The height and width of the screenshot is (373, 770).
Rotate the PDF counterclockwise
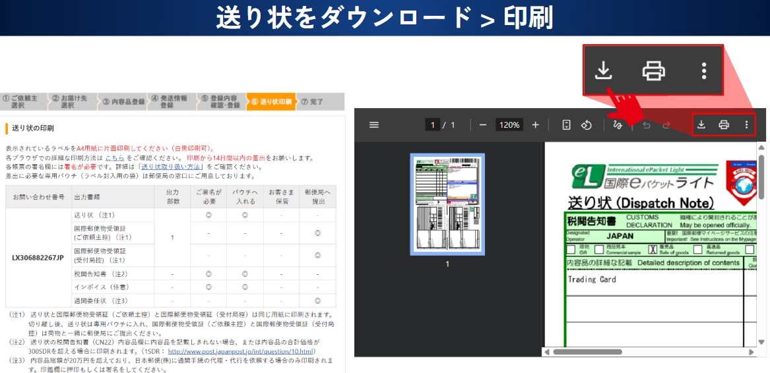[586, 125]
